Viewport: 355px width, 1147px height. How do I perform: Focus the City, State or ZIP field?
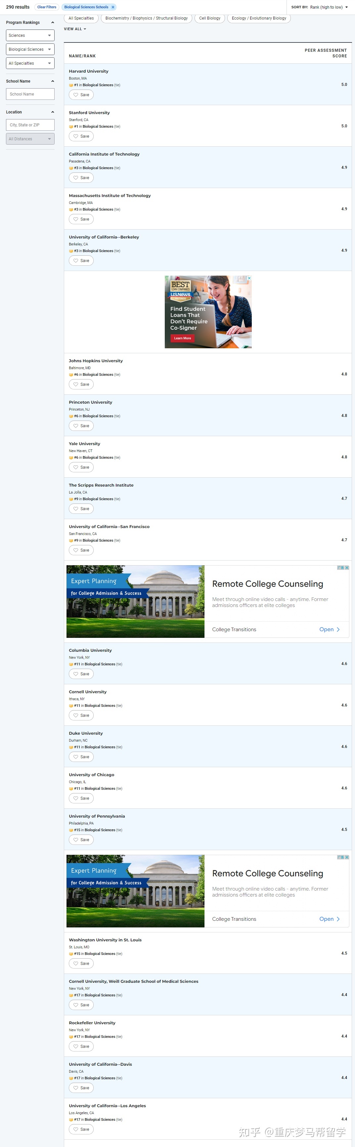pos(30,125)
